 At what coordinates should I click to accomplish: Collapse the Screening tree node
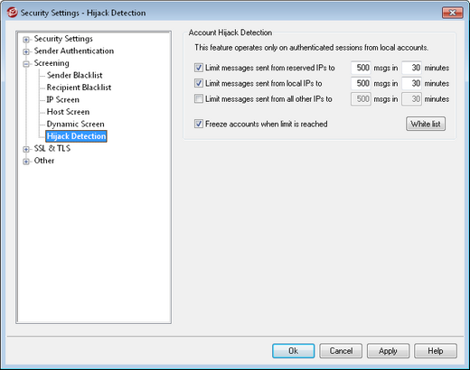pyautogui.click(x=26, y=64)
